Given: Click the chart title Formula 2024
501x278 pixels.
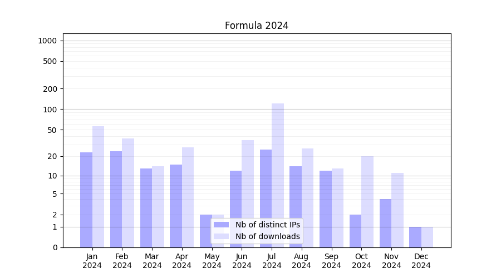Looking at the screenshot, I should [257, 26].
